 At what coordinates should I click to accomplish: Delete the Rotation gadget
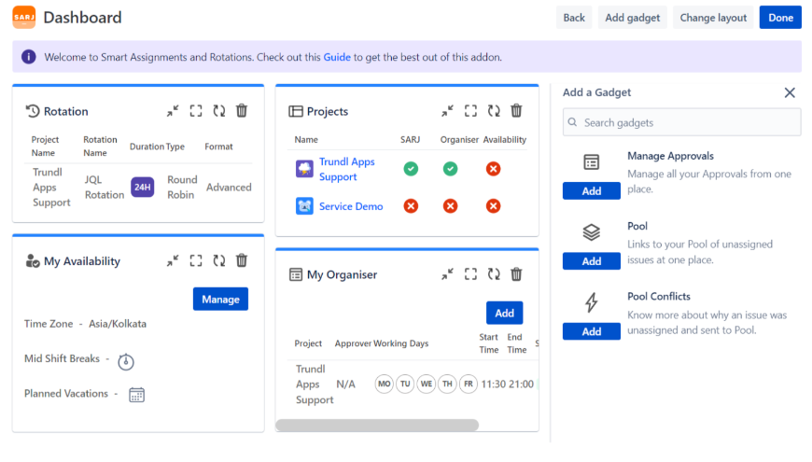[x=242, y=111]
